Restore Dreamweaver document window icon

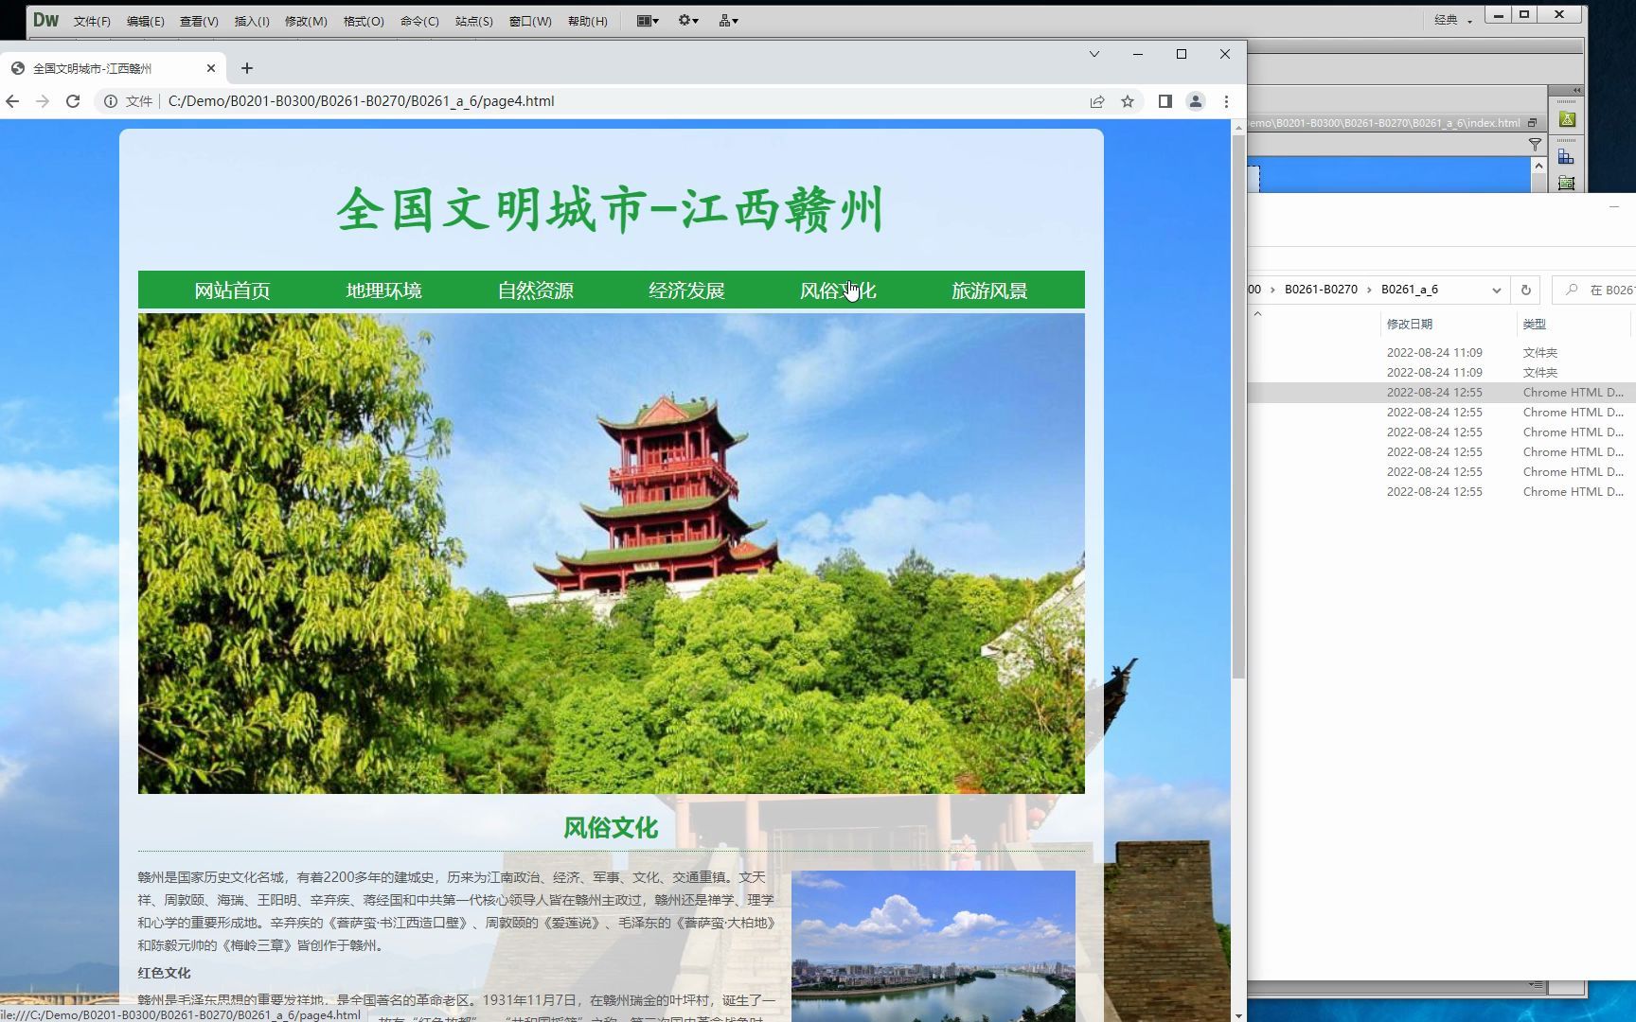[x=1532, y=123]
